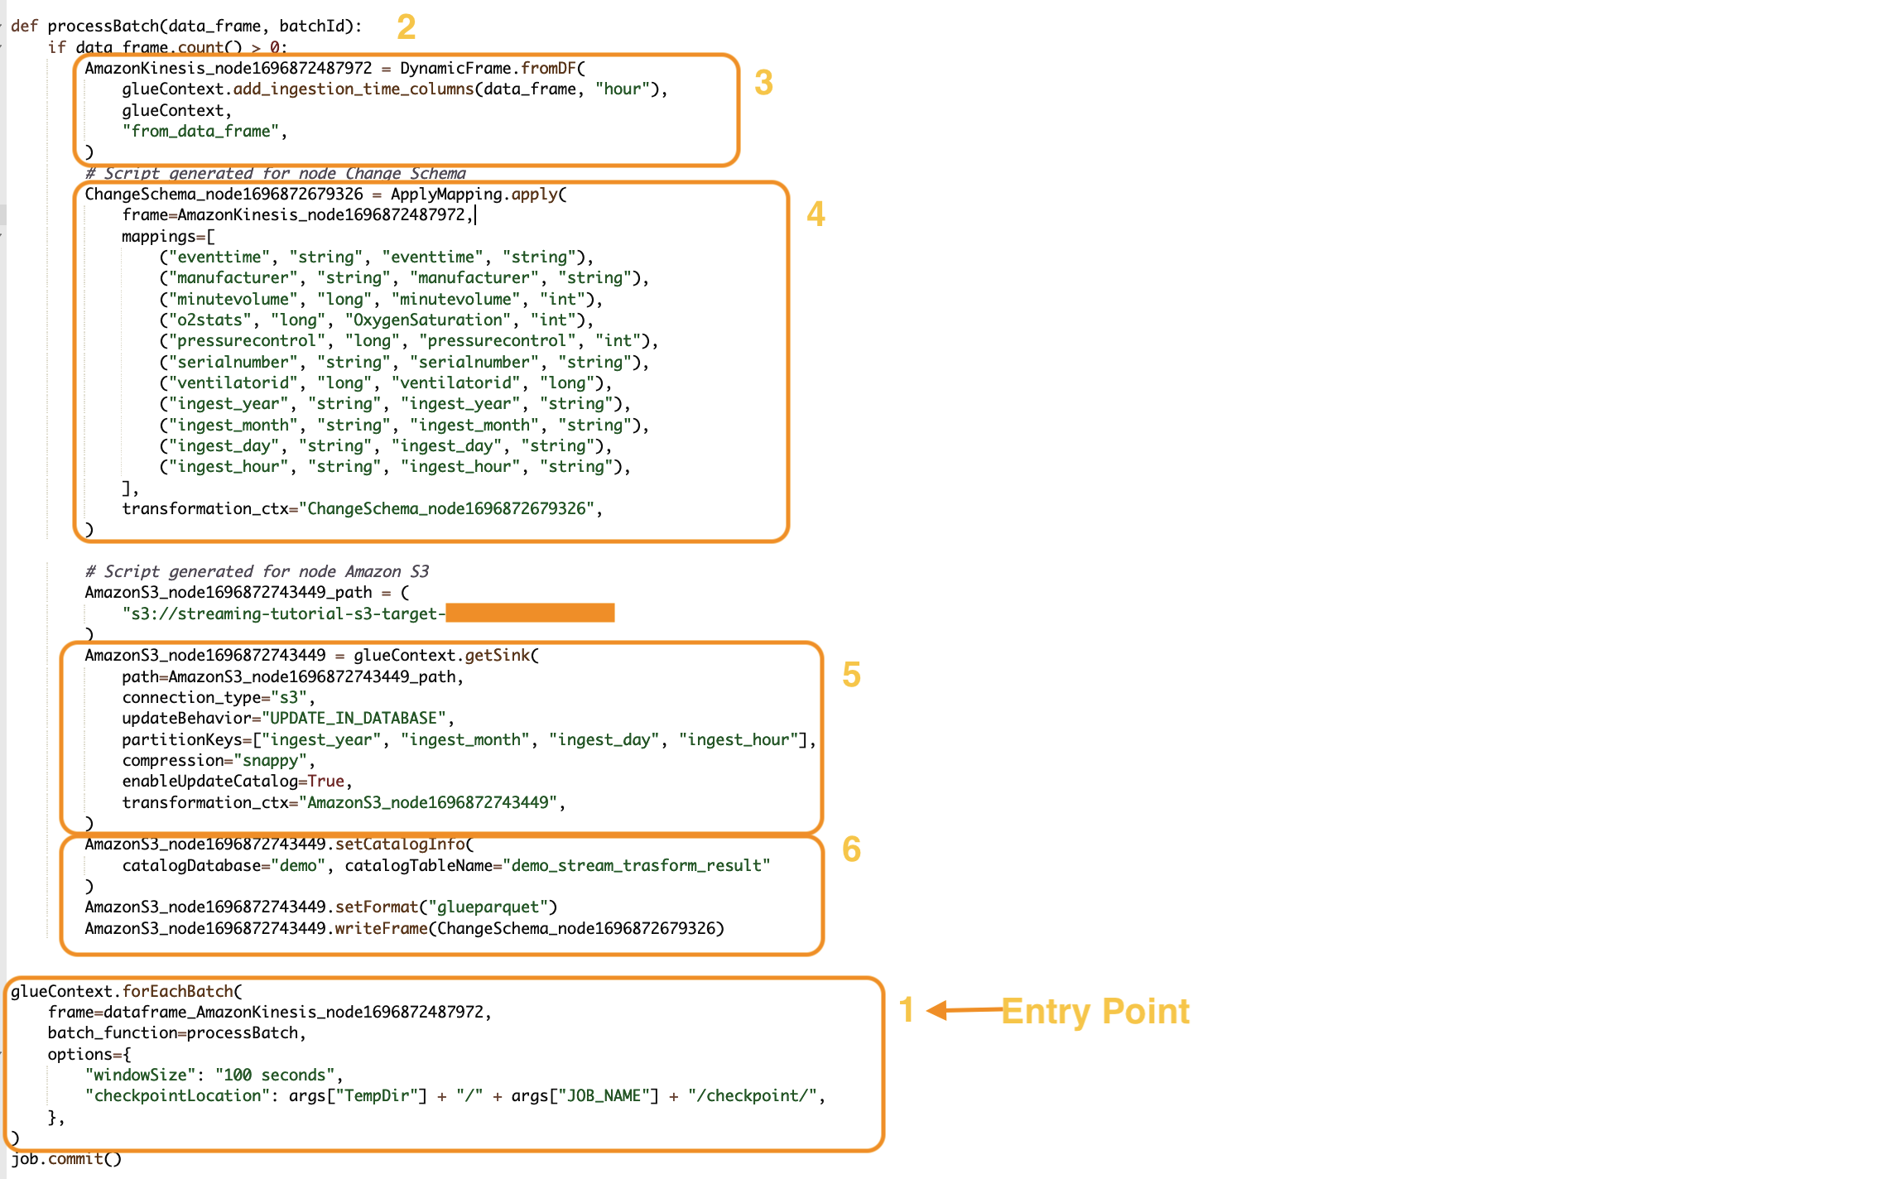Click the yellow annotation number 3
The height and width of the screenshot is (1179, 1891).
tap(763, 83)
